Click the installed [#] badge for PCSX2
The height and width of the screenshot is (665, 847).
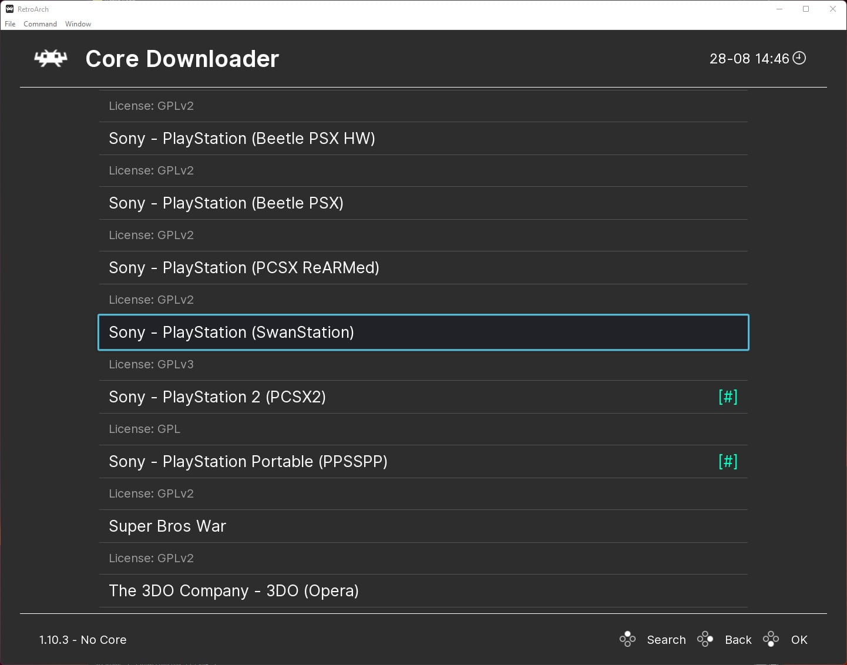[x=728, y=397]
